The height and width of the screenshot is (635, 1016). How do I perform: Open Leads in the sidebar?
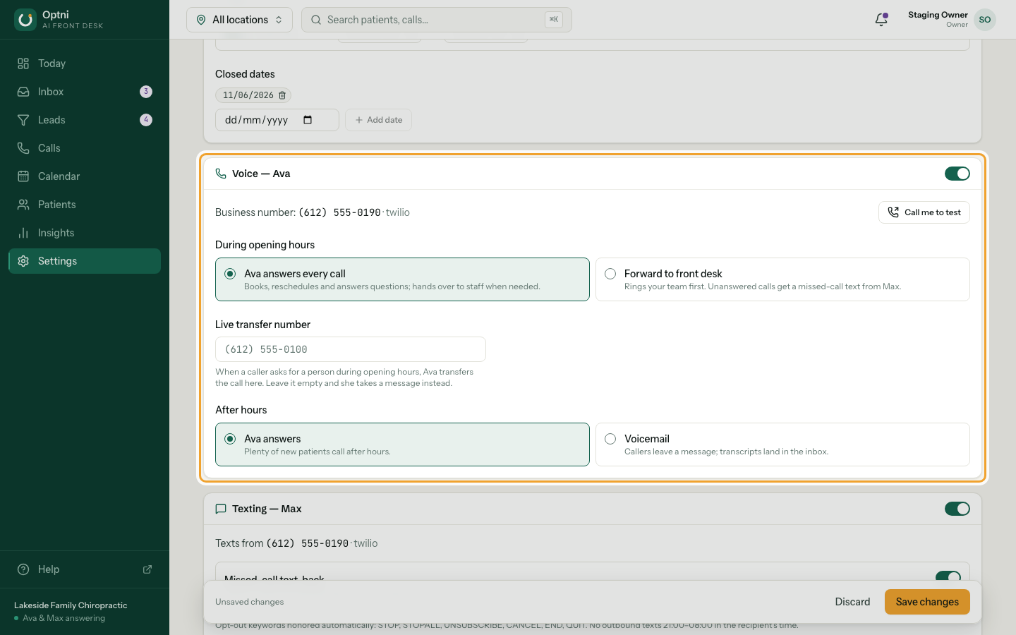click(85, 120)
